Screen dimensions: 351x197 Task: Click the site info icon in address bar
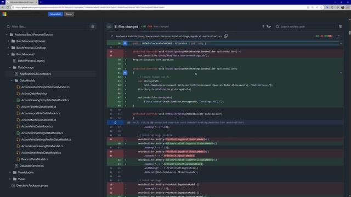click(13, 7)
